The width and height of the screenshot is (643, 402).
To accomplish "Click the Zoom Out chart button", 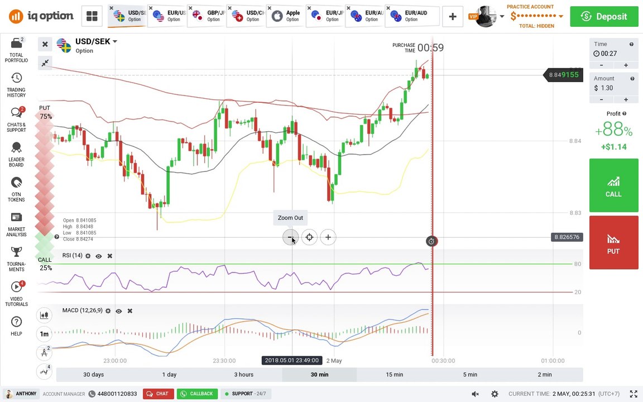I will click(x=290, y=237).
